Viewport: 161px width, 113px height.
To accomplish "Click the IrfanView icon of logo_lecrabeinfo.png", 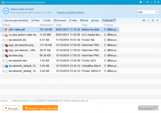I will 7,45.
